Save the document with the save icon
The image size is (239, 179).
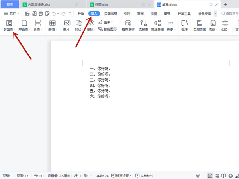click(27, 14)
